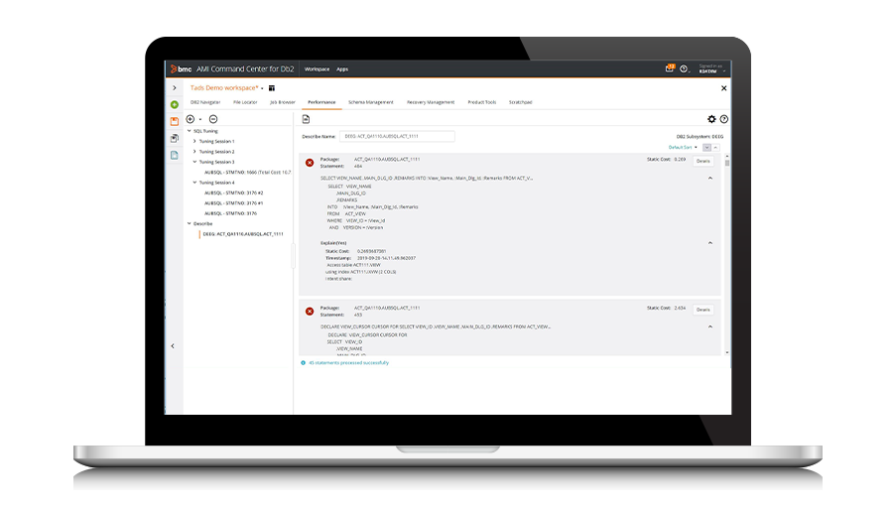
Task: Expand Tuning Session 2 node
Action: (194, 152)
